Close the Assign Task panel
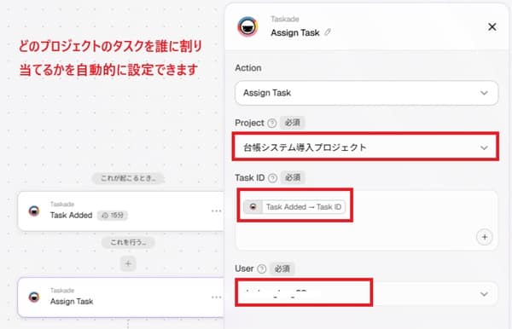This screenshot has width=512, height=329. coord(492,26)
